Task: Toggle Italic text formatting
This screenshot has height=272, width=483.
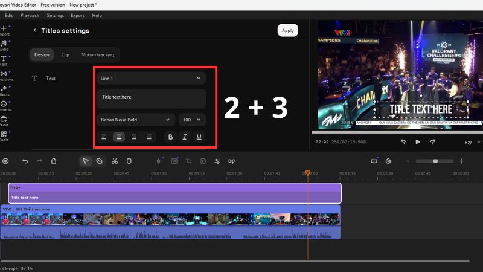Action: tap(185, 137)
